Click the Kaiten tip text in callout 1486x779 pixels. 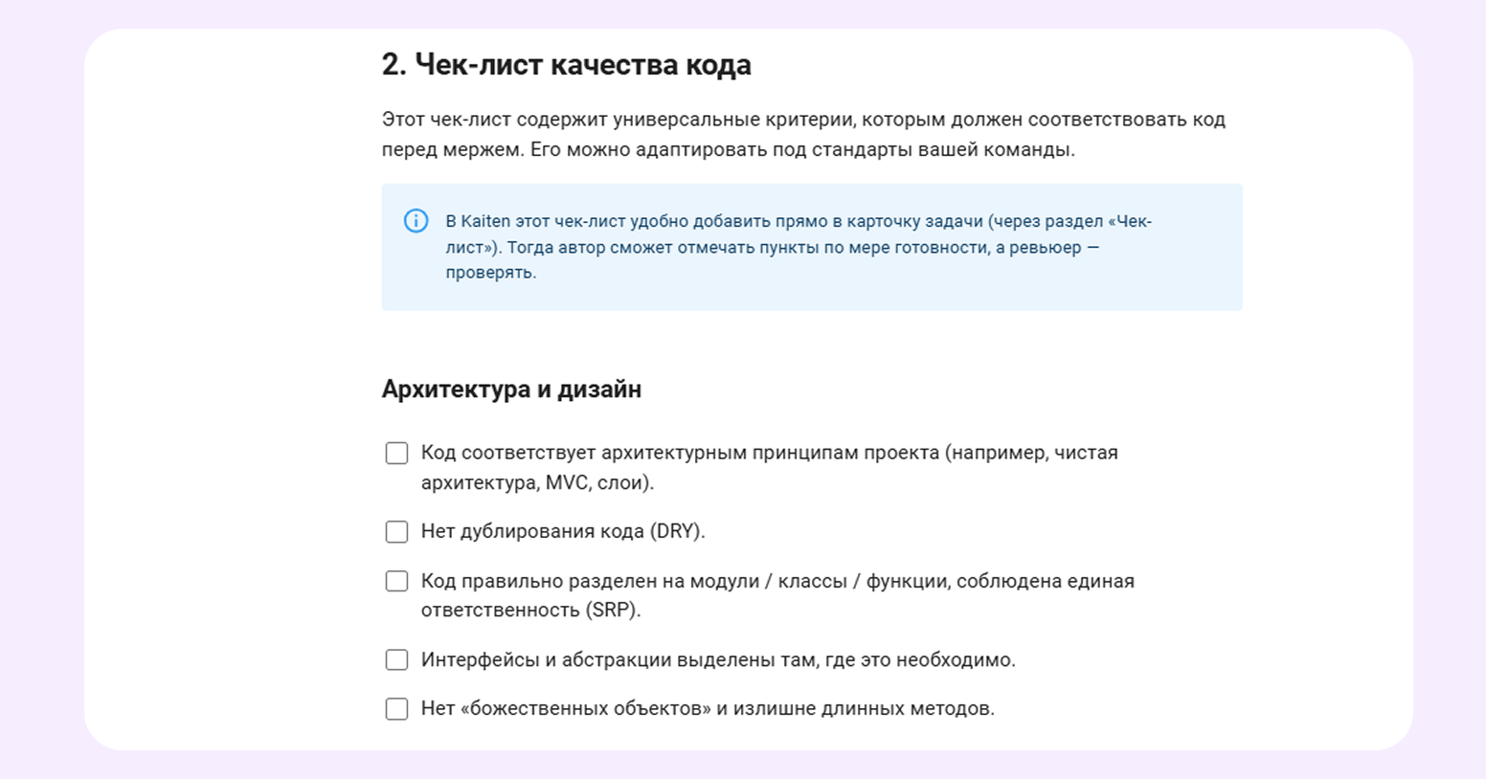(x=798, y=247)
